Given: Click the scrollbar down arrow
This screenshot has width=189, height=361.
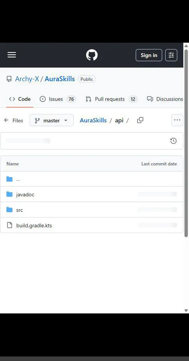Looking at the screenshot, I should [x=186, y=310].
